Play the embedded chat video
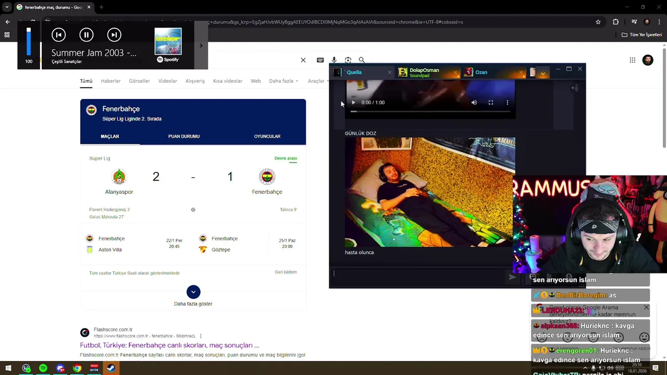This screenshot has width=667, height=375. pos(353,103)
